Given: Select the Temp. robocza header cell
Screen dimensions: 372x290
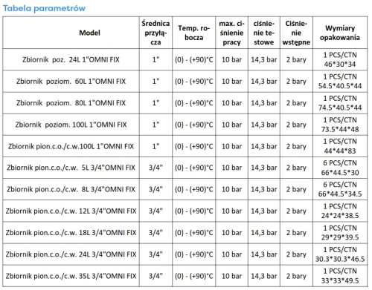Looking at the screenshot, I should (x=193, y=33).
